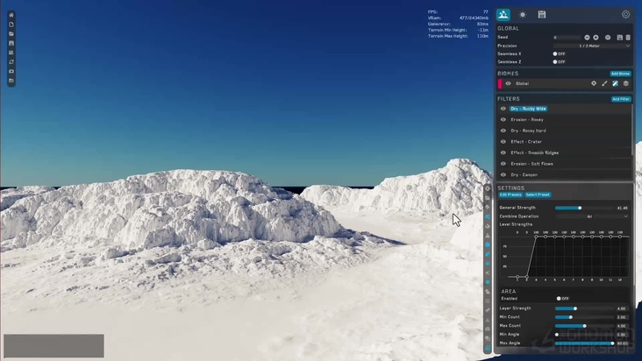Hide the Effect - Crater filter
Screen dimensions: 642x361
(x=503, y=142)
